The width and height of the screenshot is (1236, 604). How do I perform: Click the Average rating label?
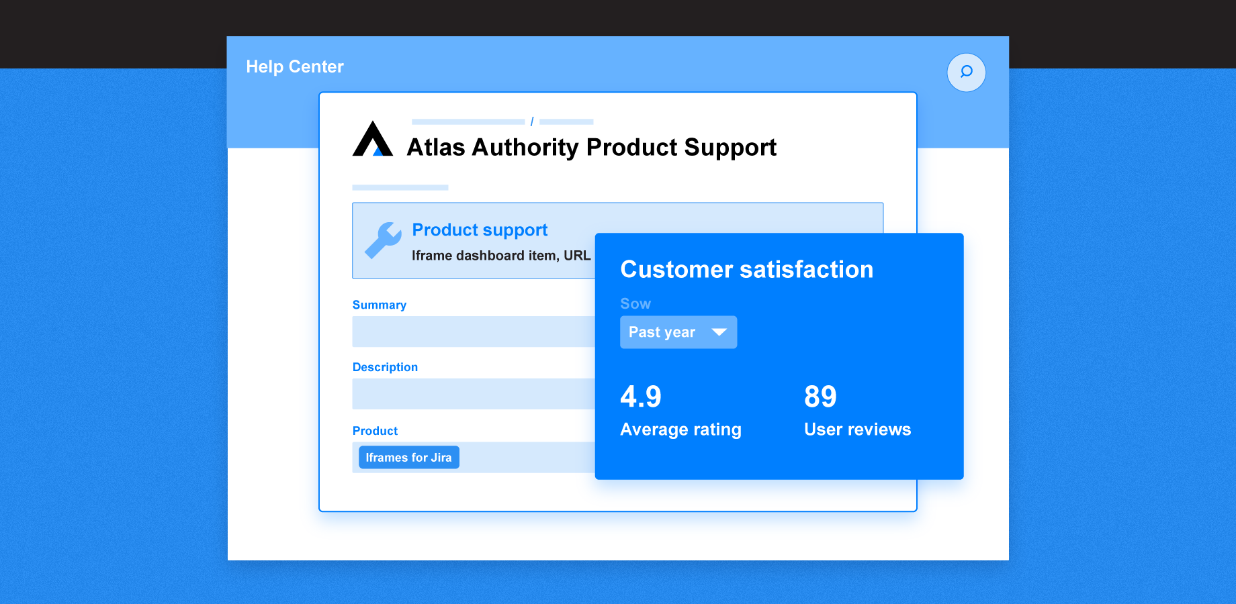(680, 430)
